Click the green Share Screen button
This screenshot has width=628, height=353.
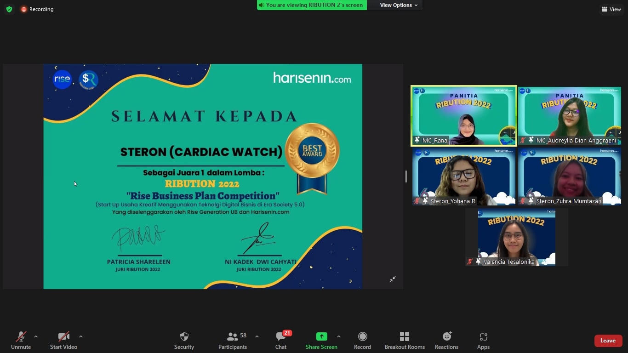(x=321, y=341)
